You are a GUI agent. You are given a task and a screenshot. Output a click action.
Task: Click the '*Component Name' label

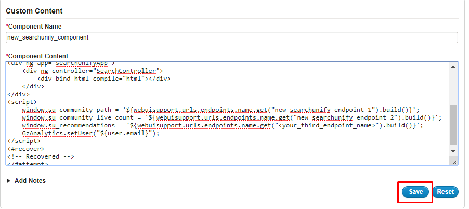(33, 27)
